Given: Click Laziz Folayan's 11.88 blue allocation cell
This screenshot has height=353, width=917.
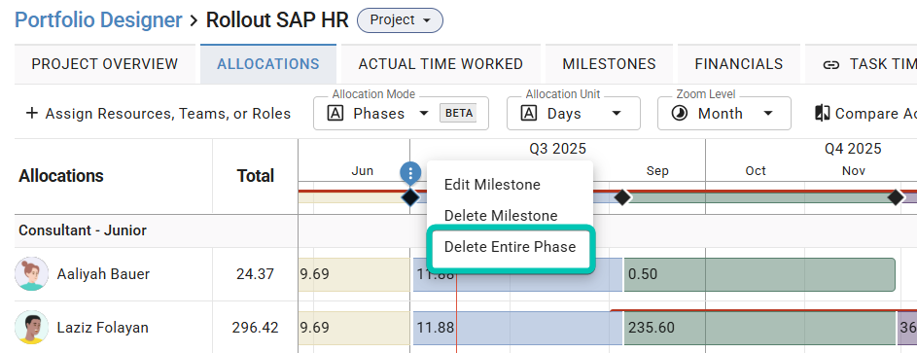Looking at the screenshot, I should coord(517,328).
